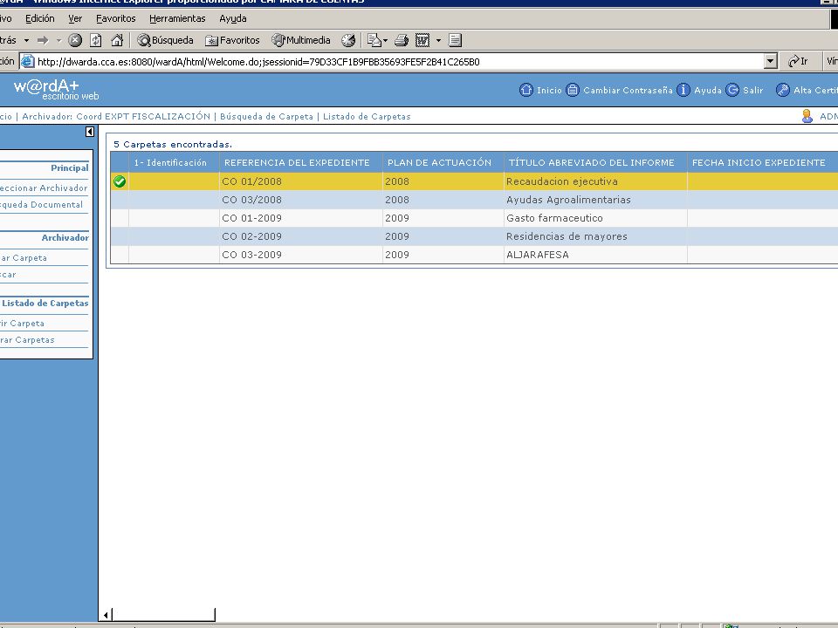Go to the browser Home page icon
The height and width of the screenshot is (628, 838).
[x=116, y=40]
